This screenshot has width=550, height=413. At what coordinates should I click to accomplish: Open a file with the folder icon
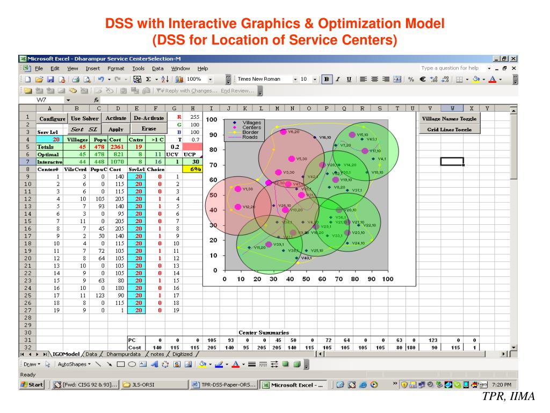pos(39,80)
